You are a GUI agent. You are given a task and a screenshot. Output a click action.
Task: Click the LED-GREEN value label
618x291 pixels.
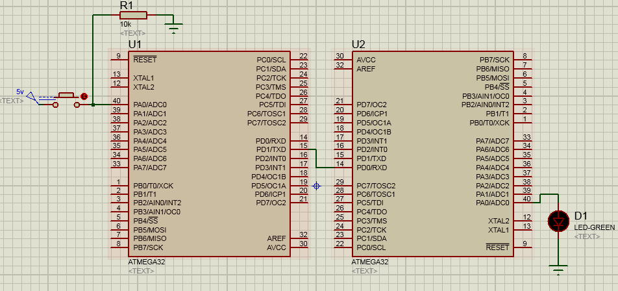594,227
